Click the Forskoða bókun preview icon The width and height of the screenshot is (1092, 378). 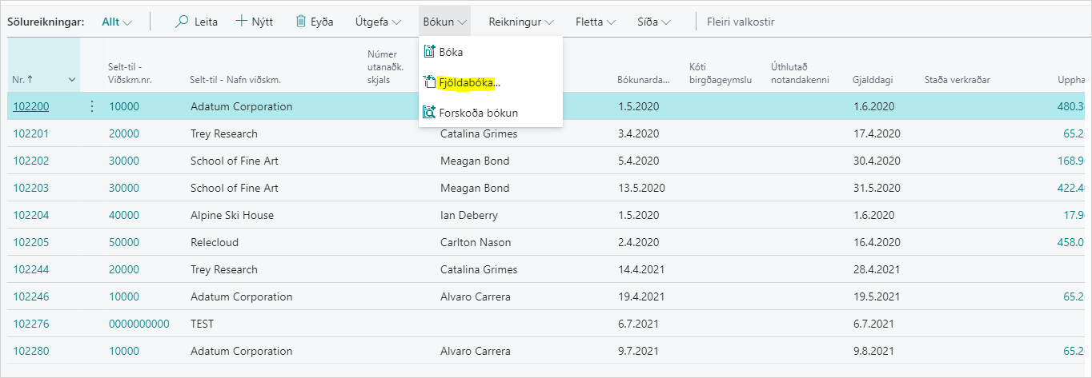[x=429, y=113]
